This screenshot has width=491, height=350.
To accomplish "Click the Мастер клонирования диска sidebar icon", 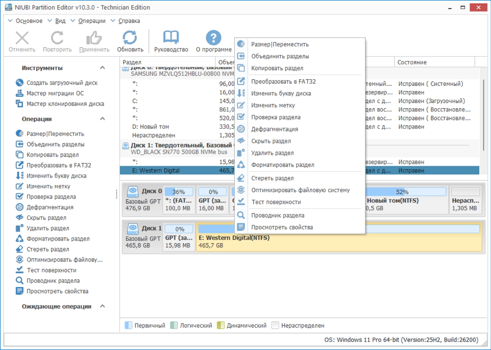I will point(19,104).
